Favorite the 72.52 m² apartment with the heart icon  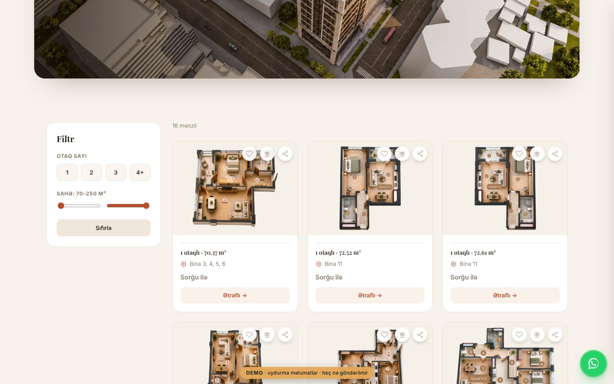[x=384, y=154]
